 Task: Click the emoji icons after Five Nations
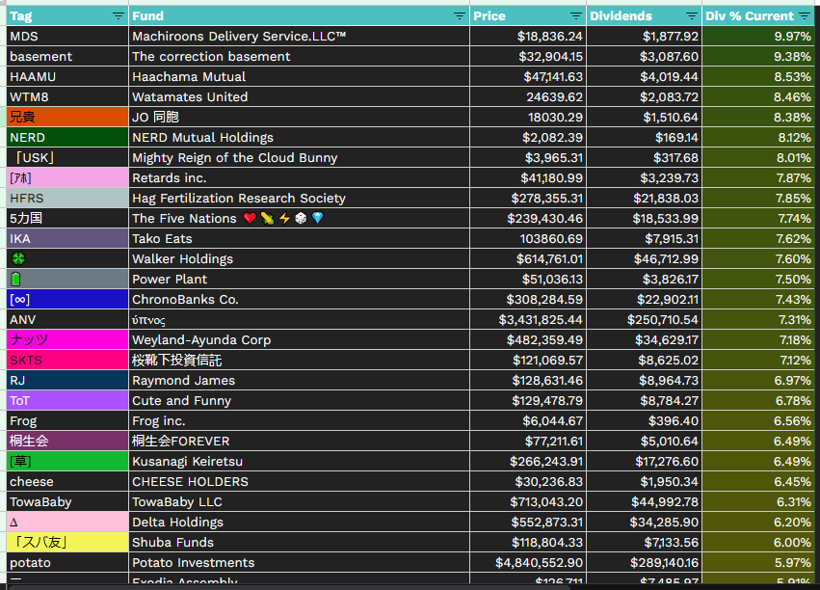(x=284, y=218)
